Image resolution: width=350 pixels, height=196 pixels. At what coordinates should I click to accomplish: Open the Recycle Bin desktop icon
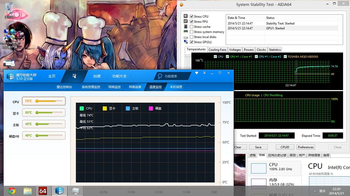9,10
